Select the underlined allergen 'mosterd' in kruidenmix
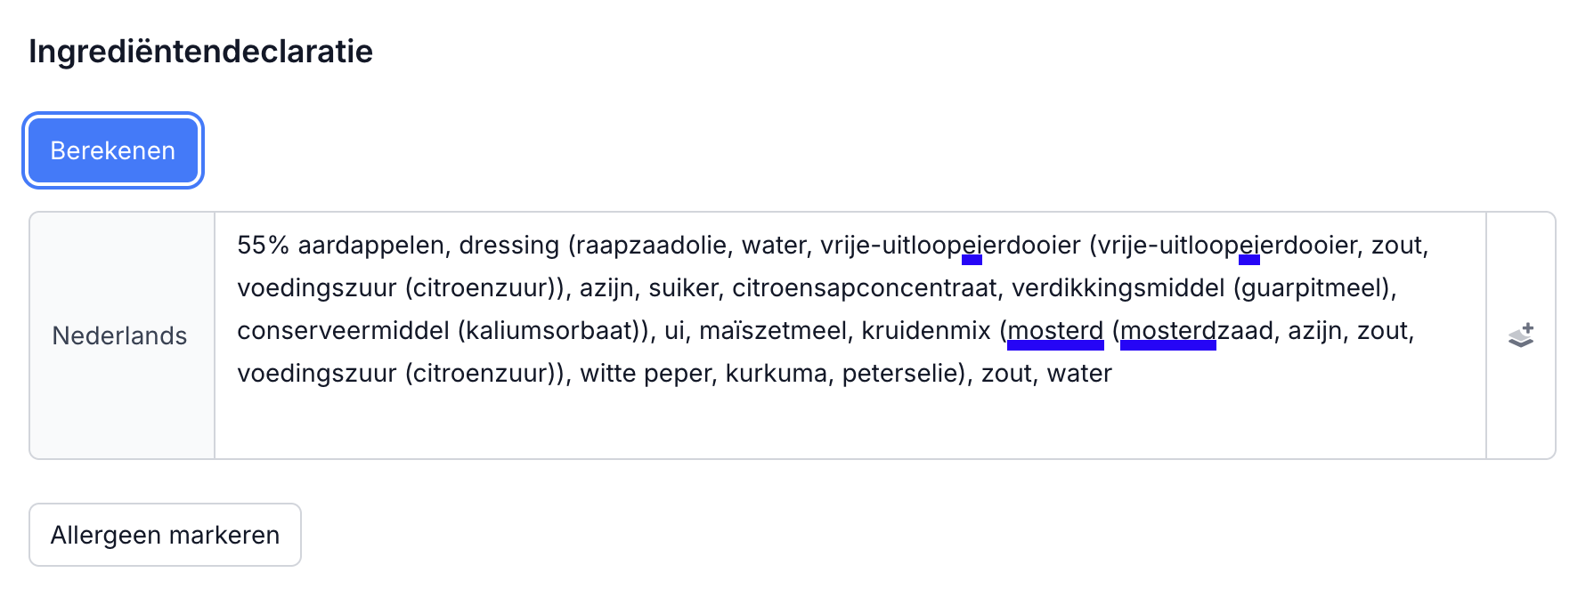 coord(1056,331)
